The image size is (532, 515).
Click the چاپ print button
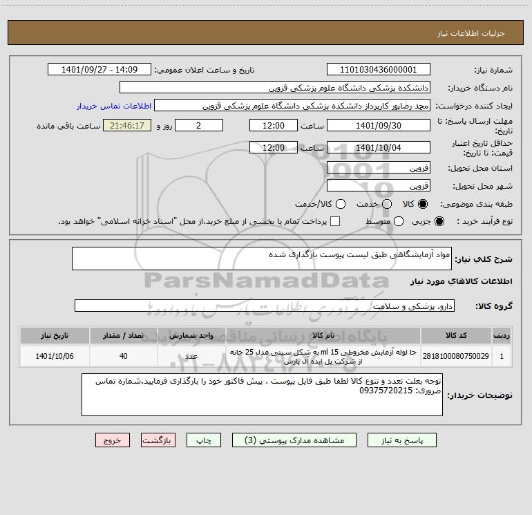pyautogui.click(x=204, y=440)
